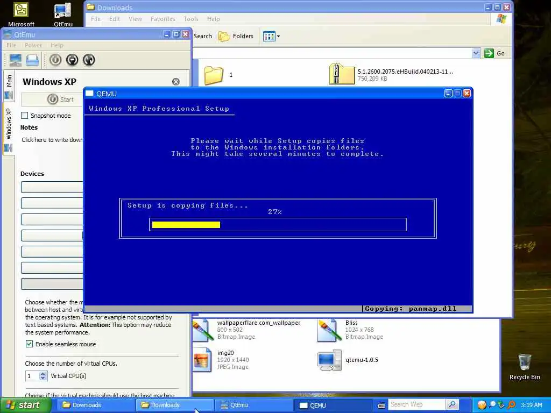The height and width of the screenshot is (413, 551).
Task: Click the Search Web input field in taskbar
Action: [417, 405]
